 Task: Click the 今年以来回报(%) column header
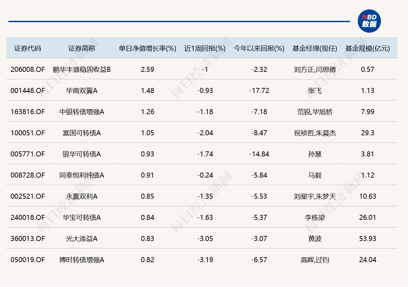259,48
